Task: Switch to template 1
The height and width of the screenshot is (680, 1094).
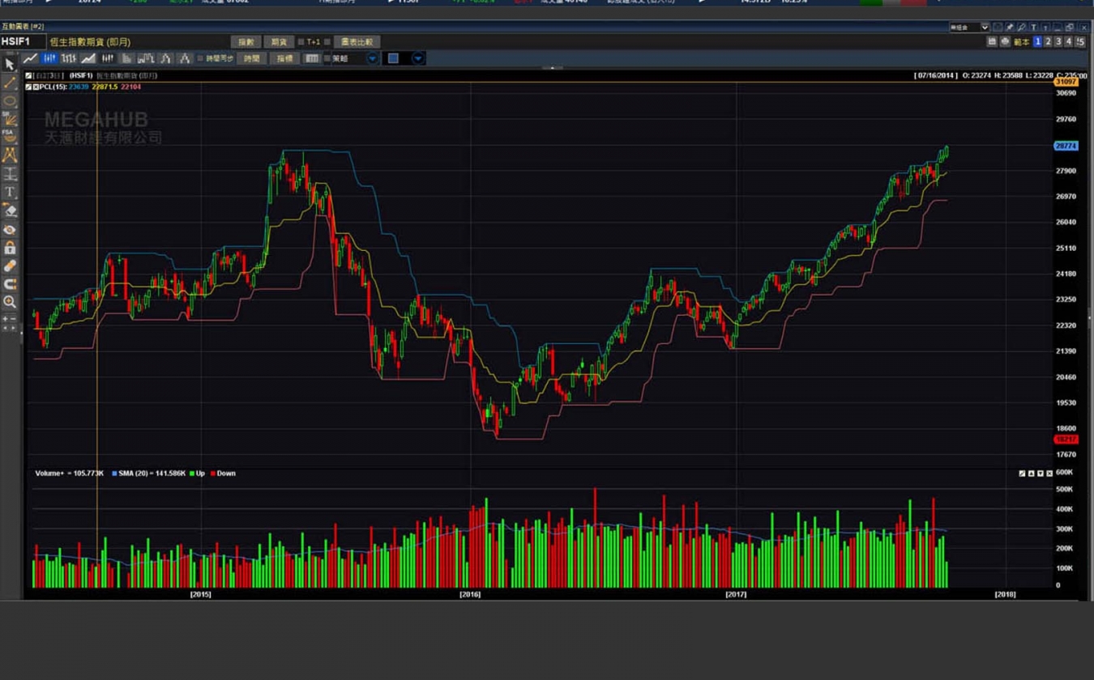Action: click(1037, 41)
